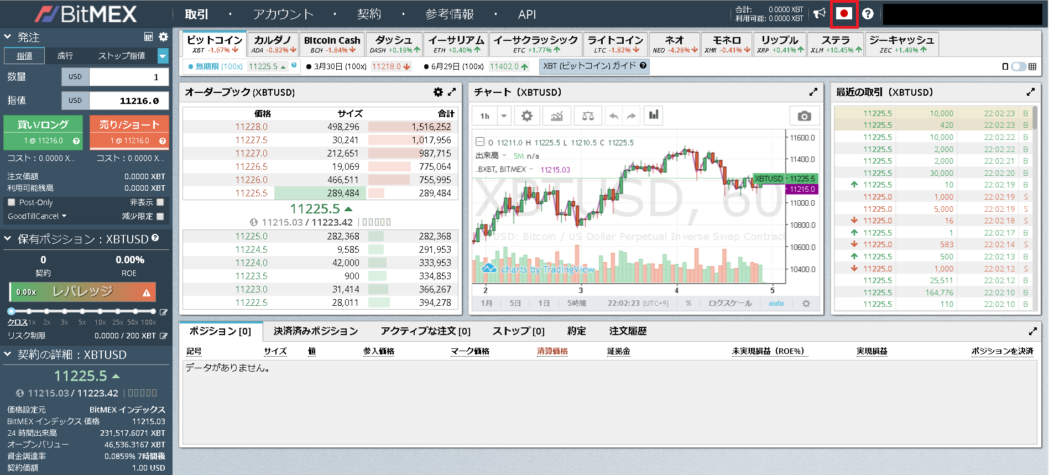
Task: Click the 指値 price input field
Action: [x=129, y=100]
